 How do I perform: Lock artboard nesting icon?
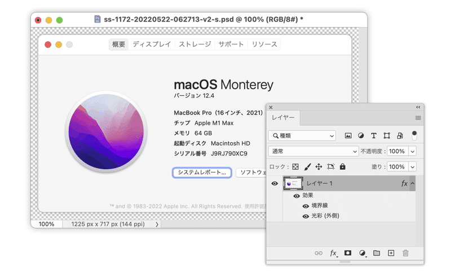click(x=331, y=166)
